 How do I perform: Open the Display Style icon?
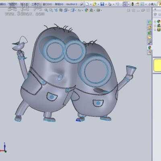[72, 10]
